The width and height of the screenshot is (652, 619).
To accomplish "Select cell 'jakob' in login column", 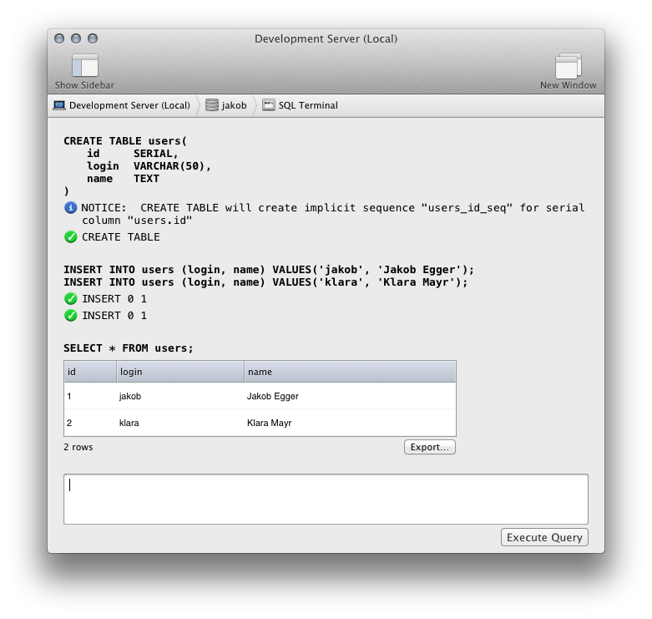I will tap(130, 396).
